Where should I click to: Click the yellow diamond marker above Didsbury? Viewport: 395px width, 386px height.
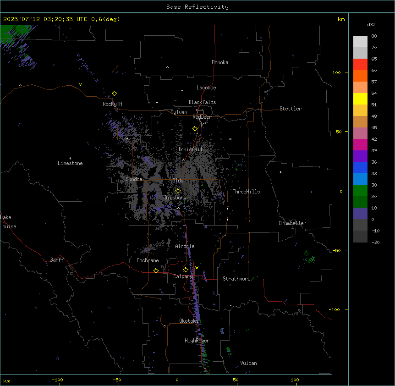coord(178,191)
